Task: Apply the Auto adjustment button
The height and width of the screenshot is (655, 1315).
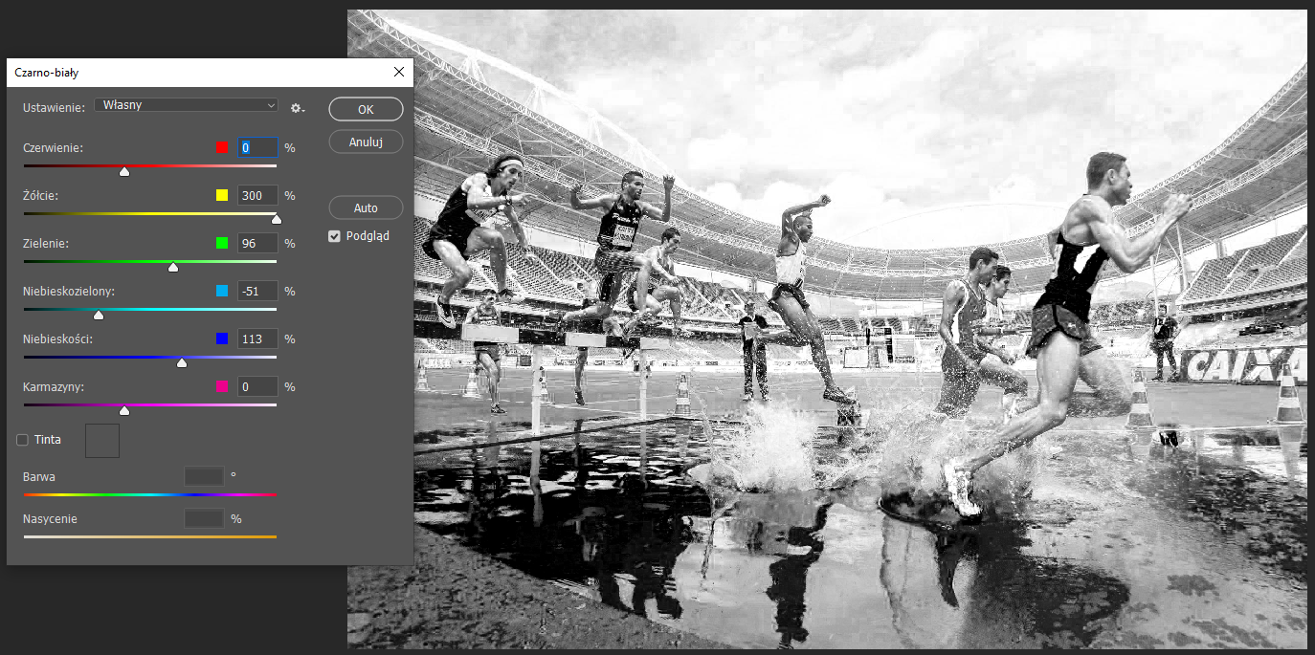Action: click(x=366, y=207)
